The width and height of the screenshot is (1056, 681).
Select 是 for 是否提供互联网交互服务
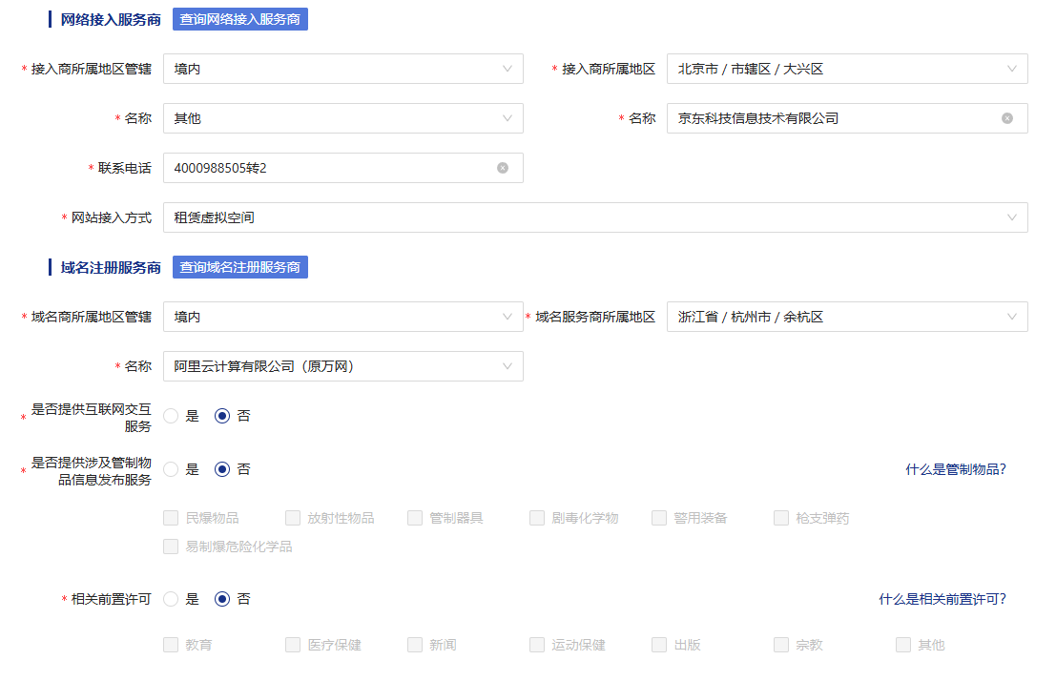pyautogui.click(x=172, y=416)
